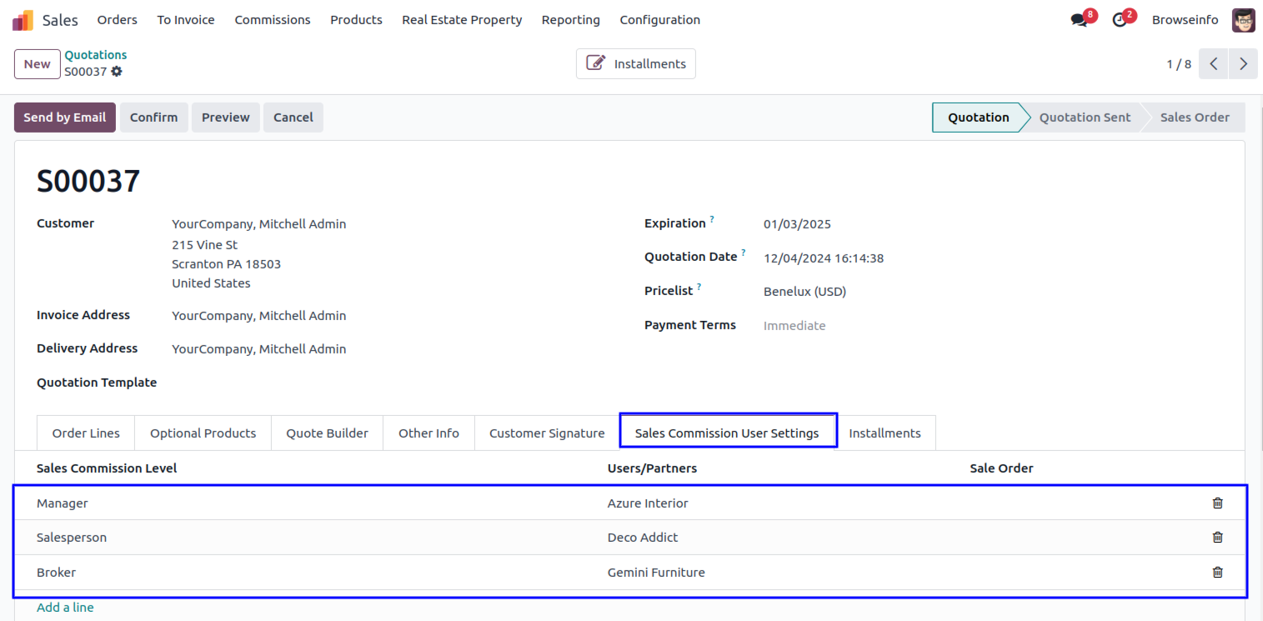Delete the Manager commission line

coord(1217,503)
